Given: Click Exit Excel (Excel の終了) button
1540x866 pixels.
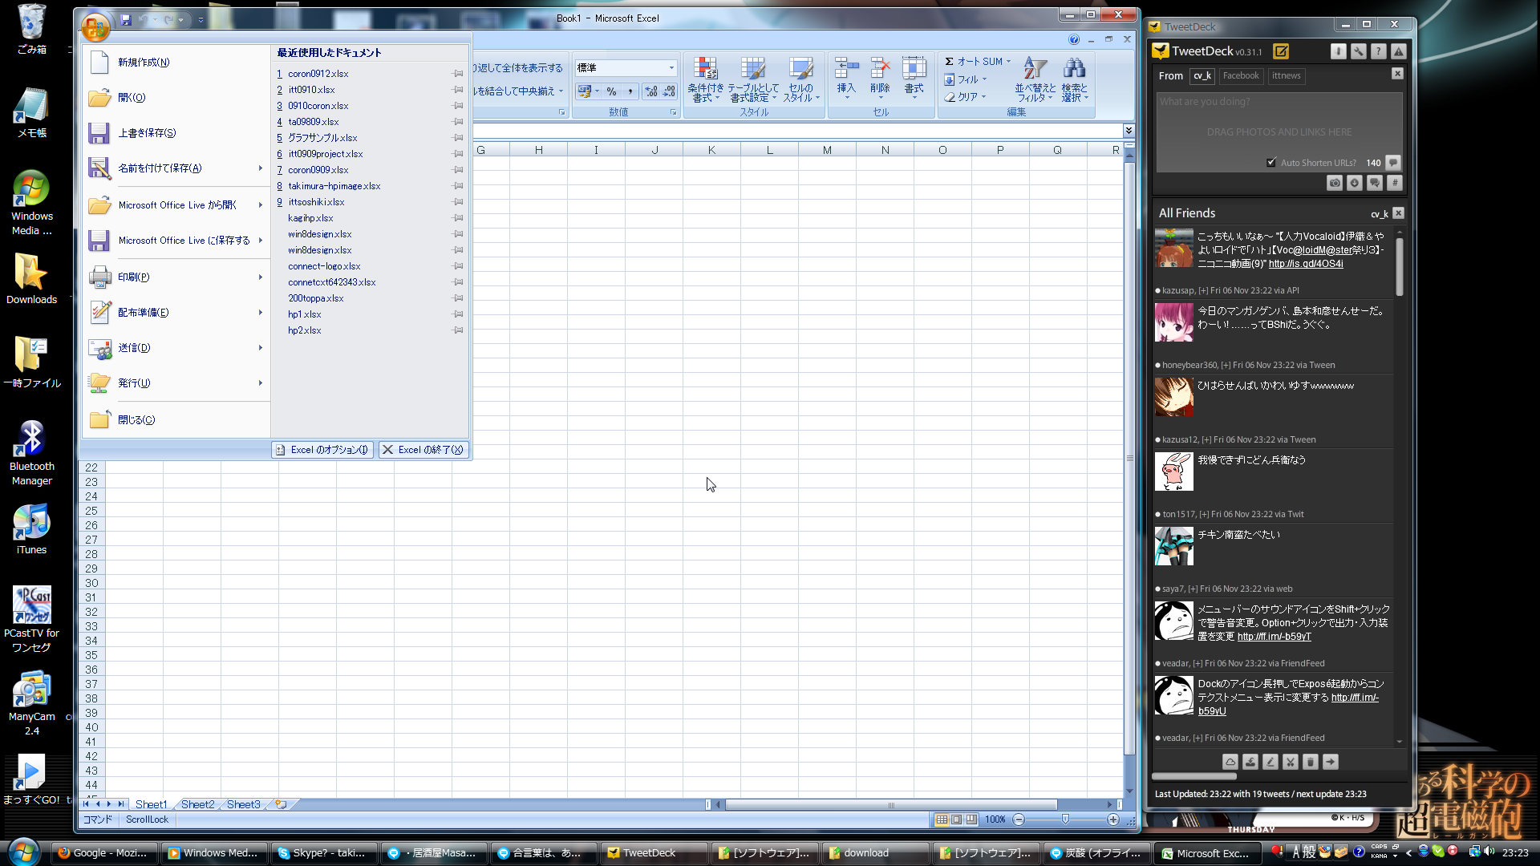Looking at the screenshot, I should click(423, 450).
